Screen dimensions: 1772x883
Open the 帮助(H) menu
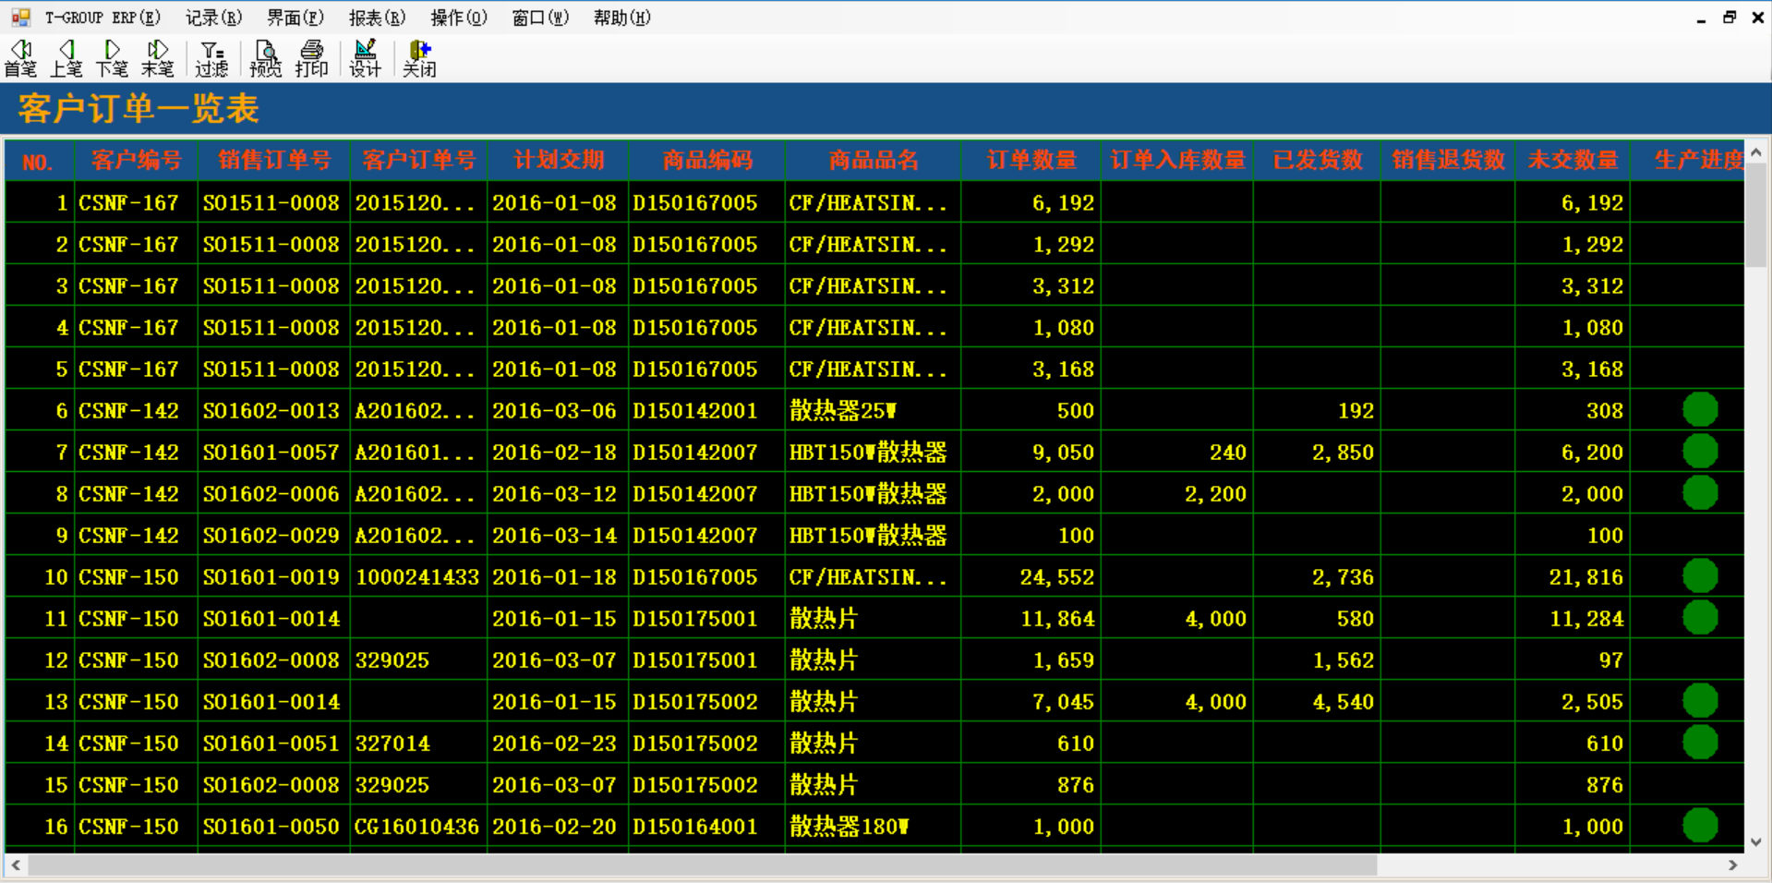[622, 18]
